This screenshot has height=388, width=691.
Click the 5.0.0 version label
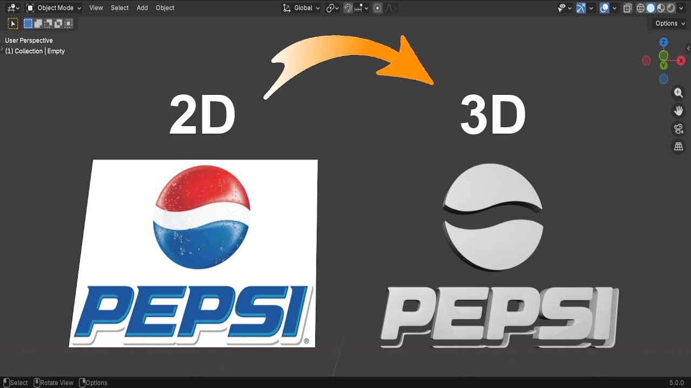[x=676, y=383]
